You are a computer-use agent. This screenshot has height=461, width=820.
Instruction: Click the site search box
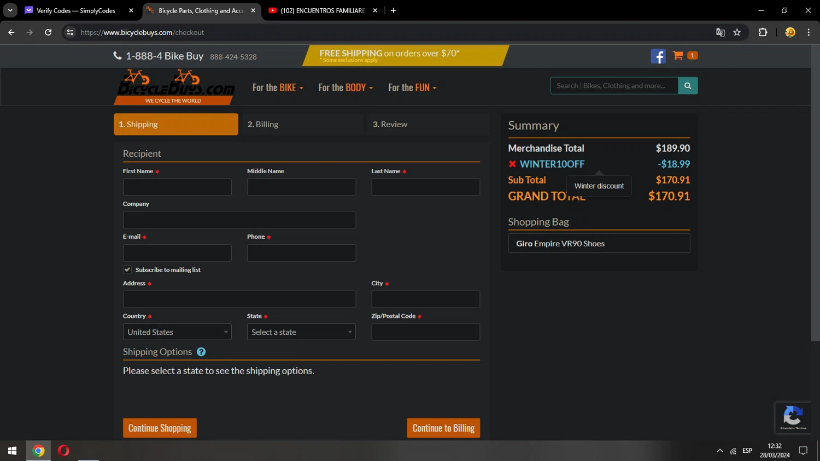(x=614, y=86)
